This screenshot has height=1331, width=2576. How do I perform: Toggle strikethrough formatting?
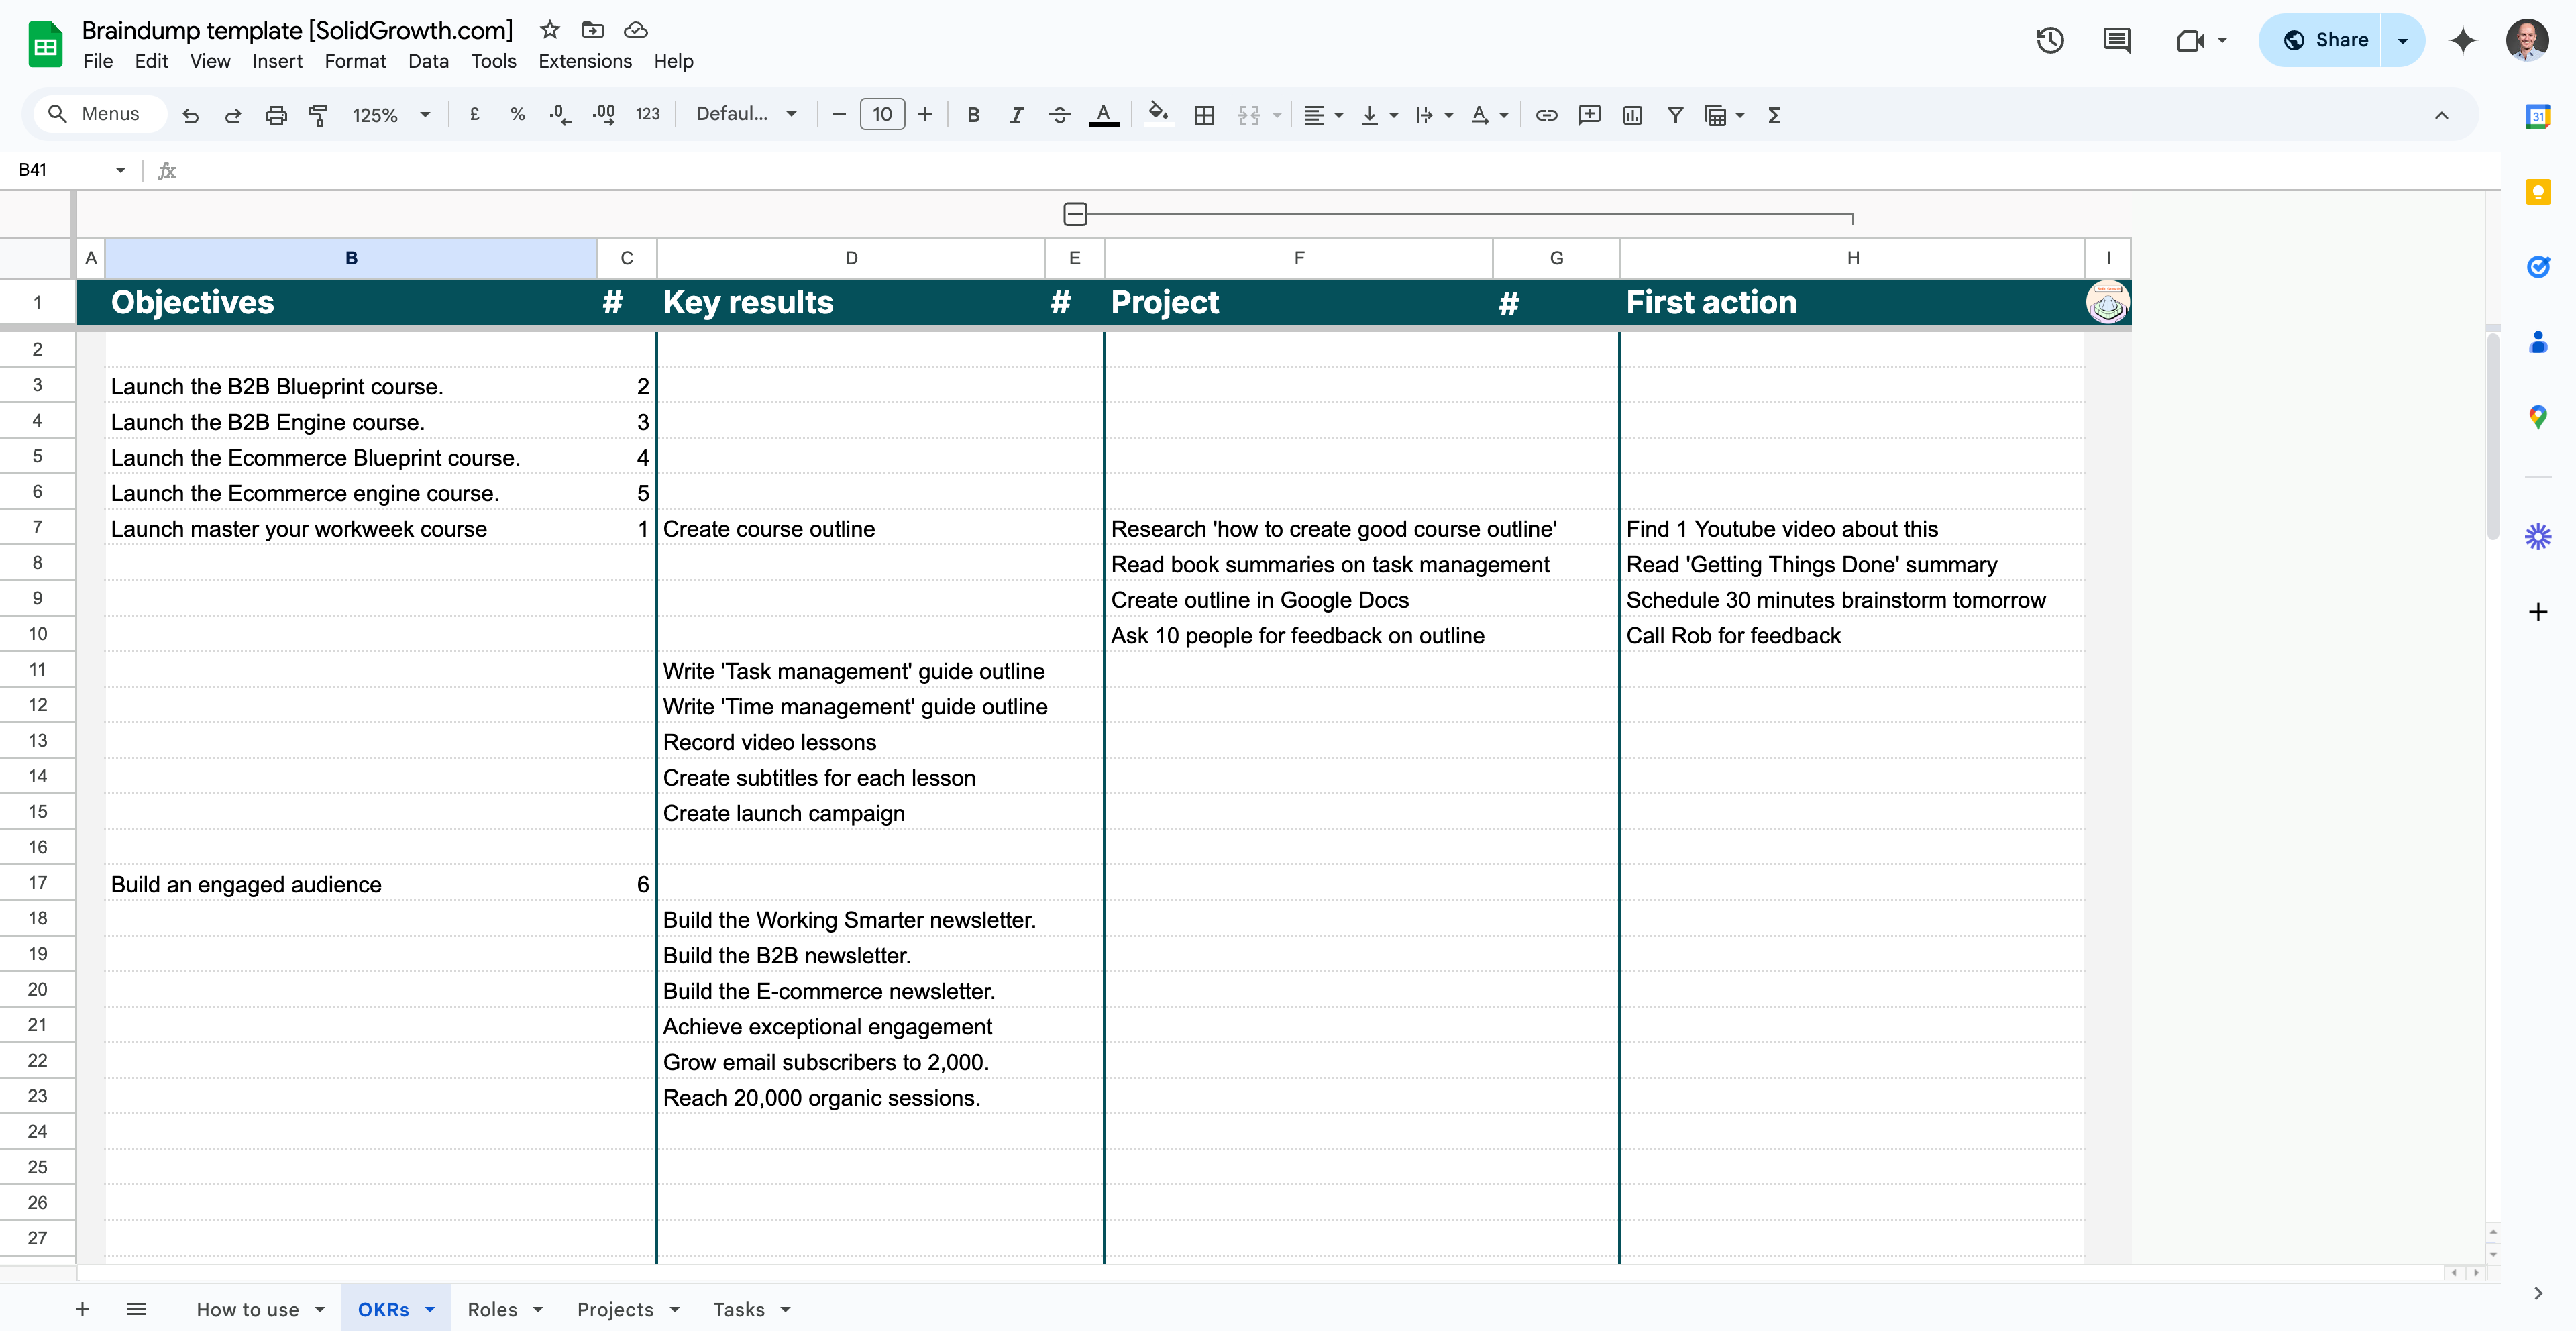point(1059,115)
